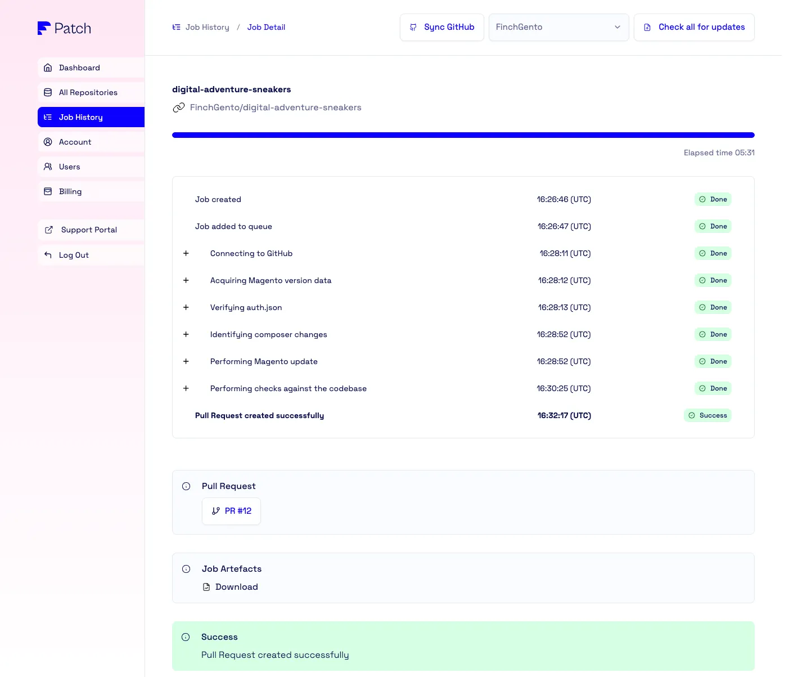Click the info icon beside Job Artefacts

pyautogui.click(x=186, y=569)
